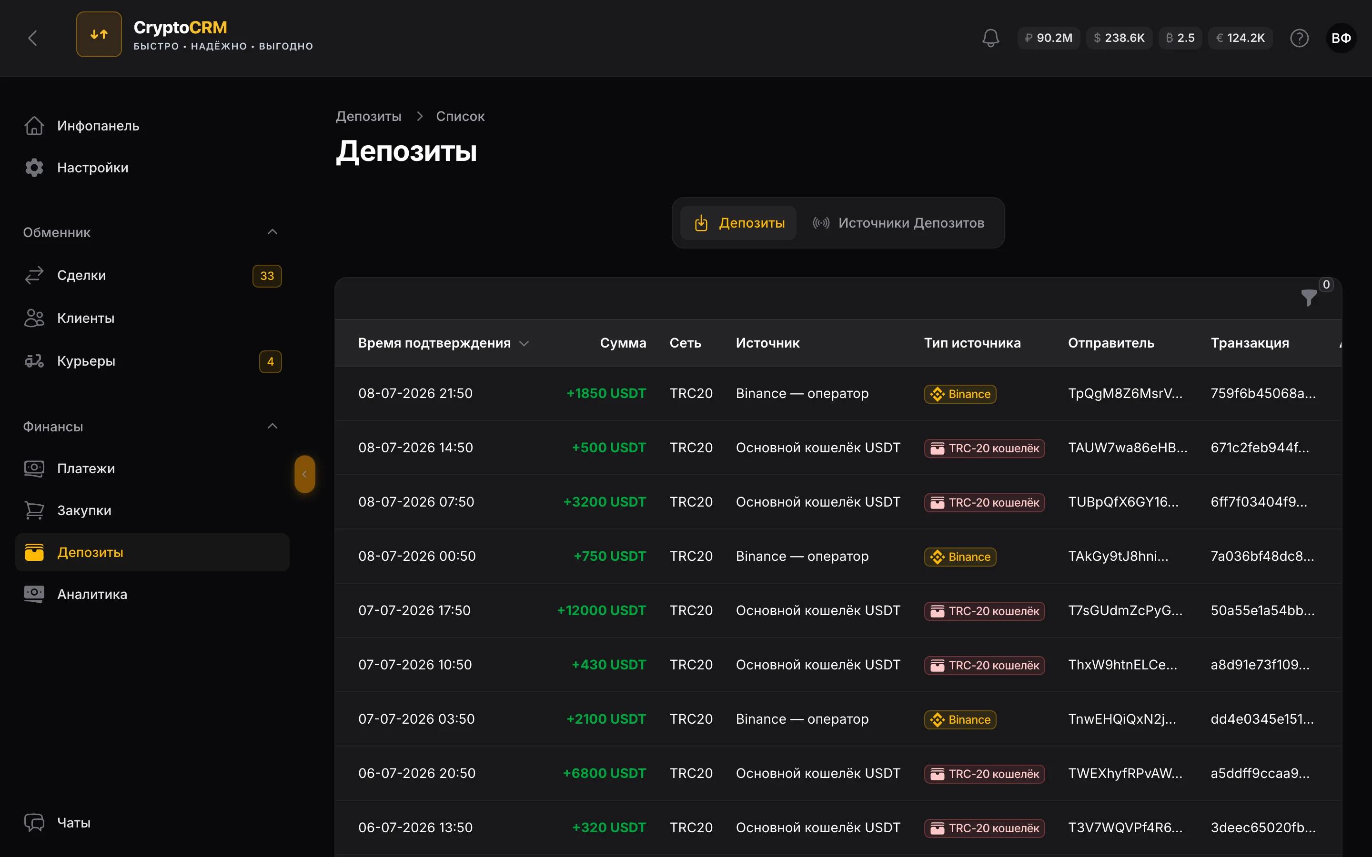Click transaction dd4e0345e151...
This screenshot has height=857, width=1372.
coord(1262,719)
